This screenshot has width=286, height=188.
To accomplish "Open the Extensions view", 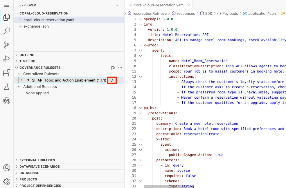I will (6, 73).
